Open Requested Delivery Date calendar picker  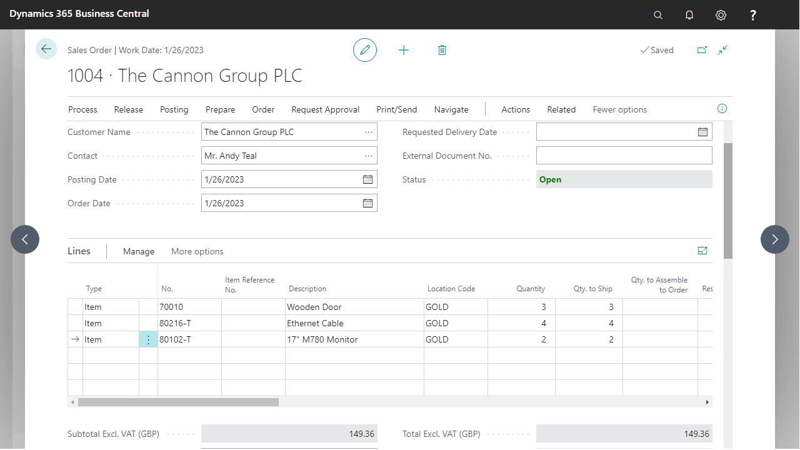pyautogui.click(x=703, y=132)
